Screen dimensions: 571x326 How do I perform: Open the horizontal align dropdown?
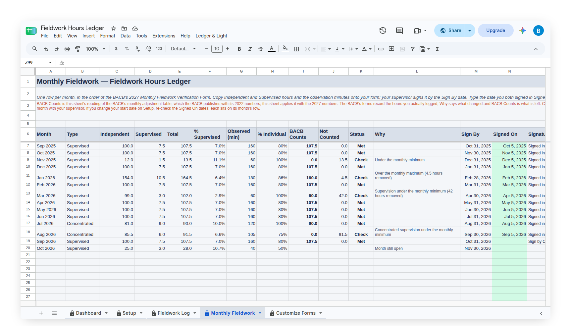(x=326, y=49)
